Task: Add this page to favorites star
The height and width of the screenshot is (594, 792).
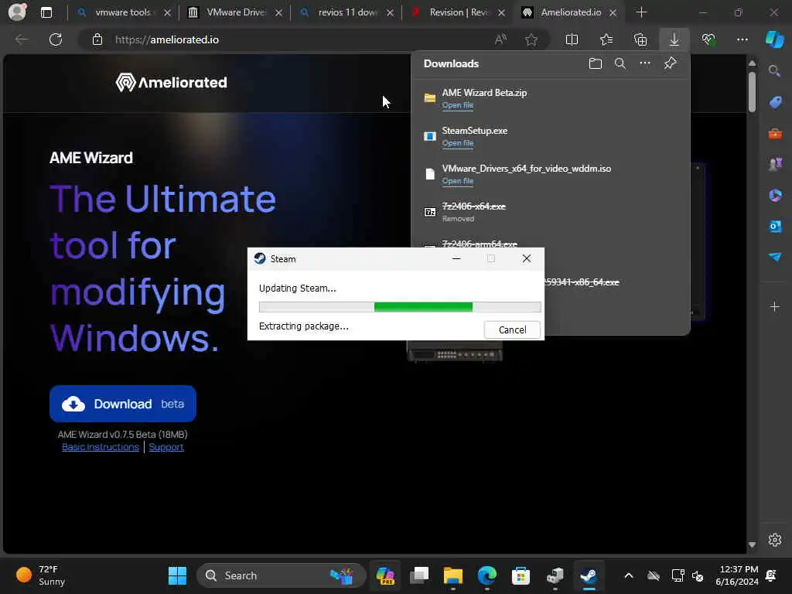Action: [x=531, y=39]
